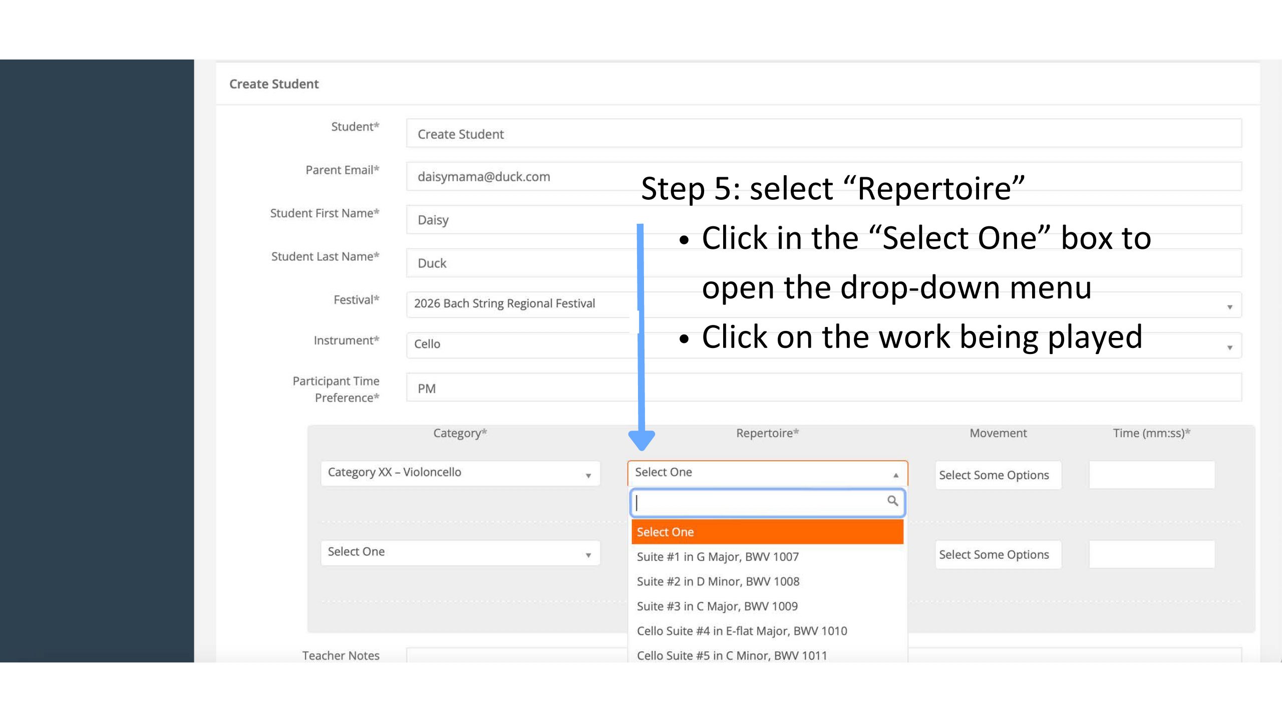Open the Instrument Cello dropdown arrow
This screenshot has width=1282, height=721.
tap(1229, 347)
